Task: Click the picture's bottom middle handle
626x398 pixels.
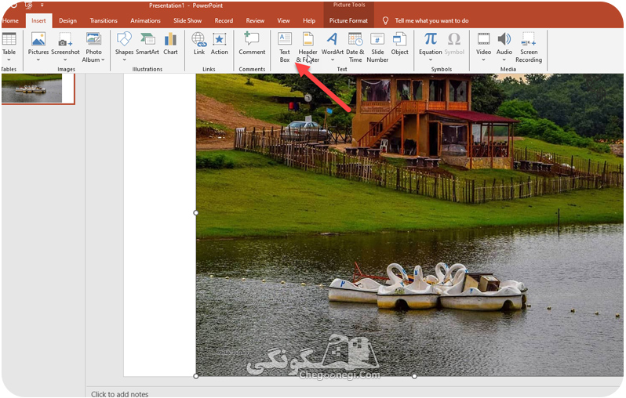Action: point(414,375)
